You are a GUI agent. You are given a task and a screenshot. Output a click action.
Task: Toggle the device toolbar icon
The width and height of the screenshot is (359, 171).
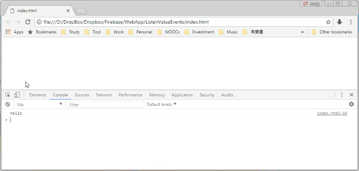click(x=17, y=95)
